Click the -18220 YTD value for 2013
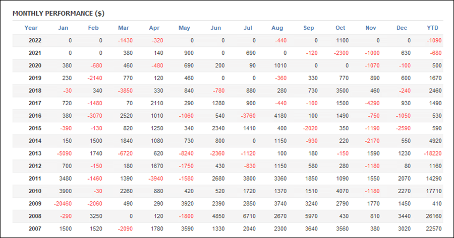Viewport: 454px width, 238px height. (x=433, y=153)
